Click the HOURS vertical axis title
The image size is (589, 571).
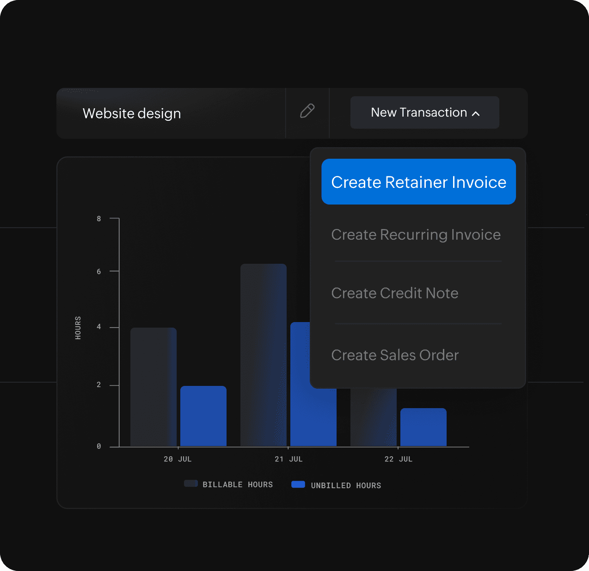(x=78, y=328)
